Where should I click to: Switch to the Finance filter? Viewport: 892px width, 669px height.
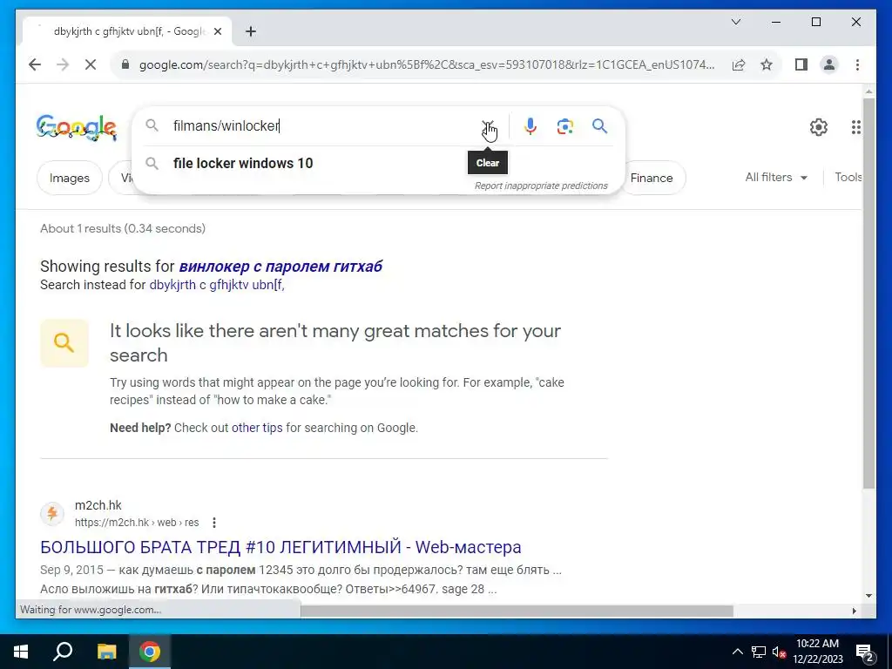pyautogui.click(x=652, y=178)
